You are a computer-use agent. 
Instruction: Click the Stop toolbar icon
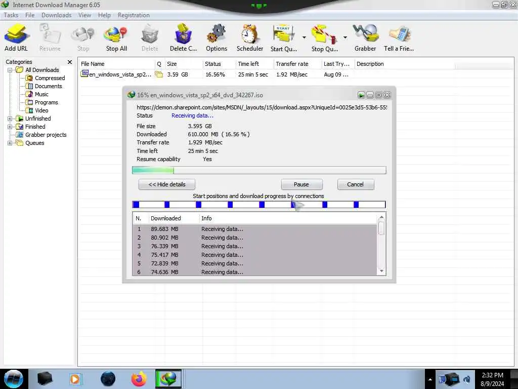[x=83, y=37]
